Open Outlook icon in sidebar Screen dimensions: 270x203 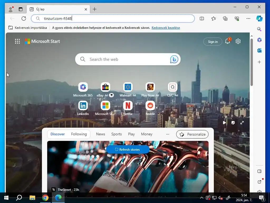259,50
